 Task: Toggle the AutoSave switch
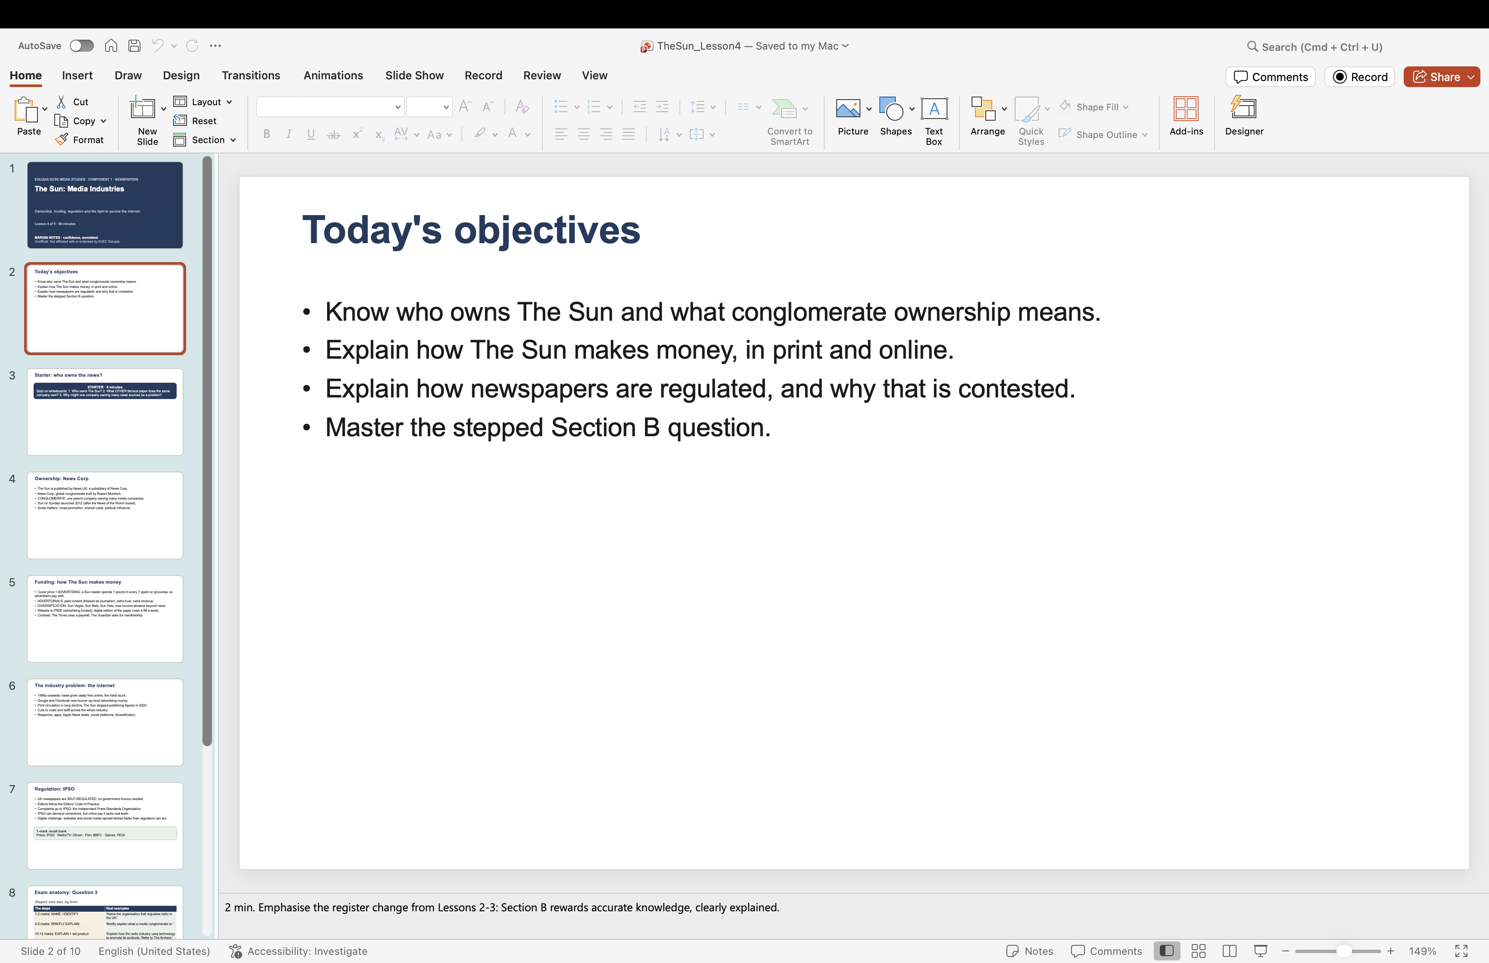coord(81,46)
